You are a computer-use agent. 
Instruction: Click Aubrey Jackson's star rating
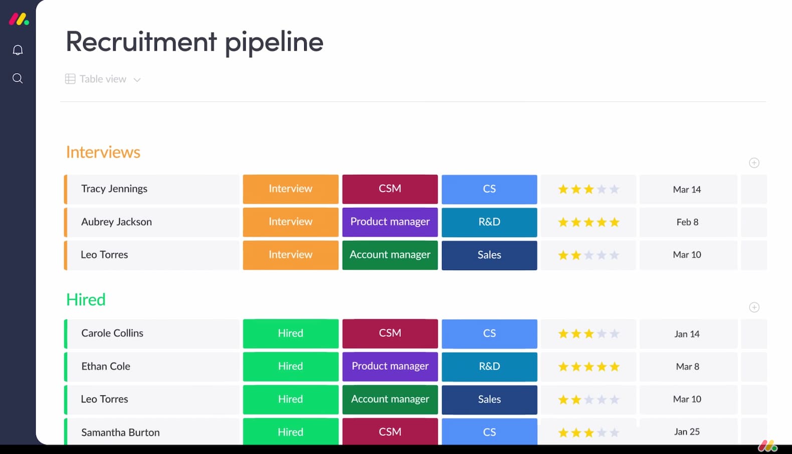pos(588,222)
